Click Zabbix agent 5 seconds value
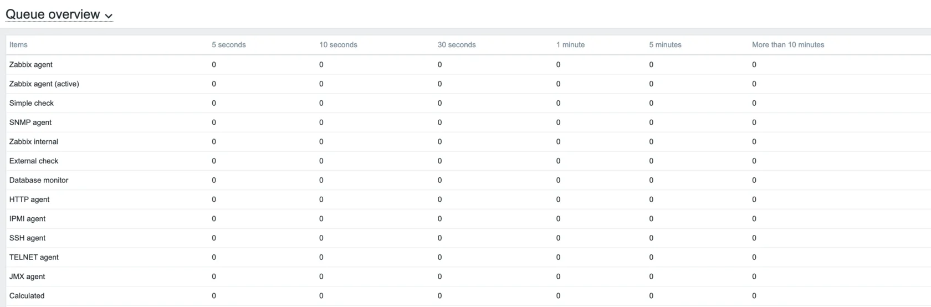Image resolution: width=931 pixels, height=307 pixels. (214, 65)
